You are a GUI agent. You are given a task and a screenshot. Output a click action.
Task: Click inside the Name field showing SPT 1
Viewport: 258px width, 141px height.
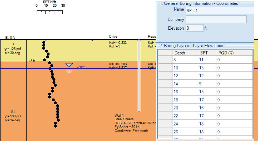tap(216, 10)
